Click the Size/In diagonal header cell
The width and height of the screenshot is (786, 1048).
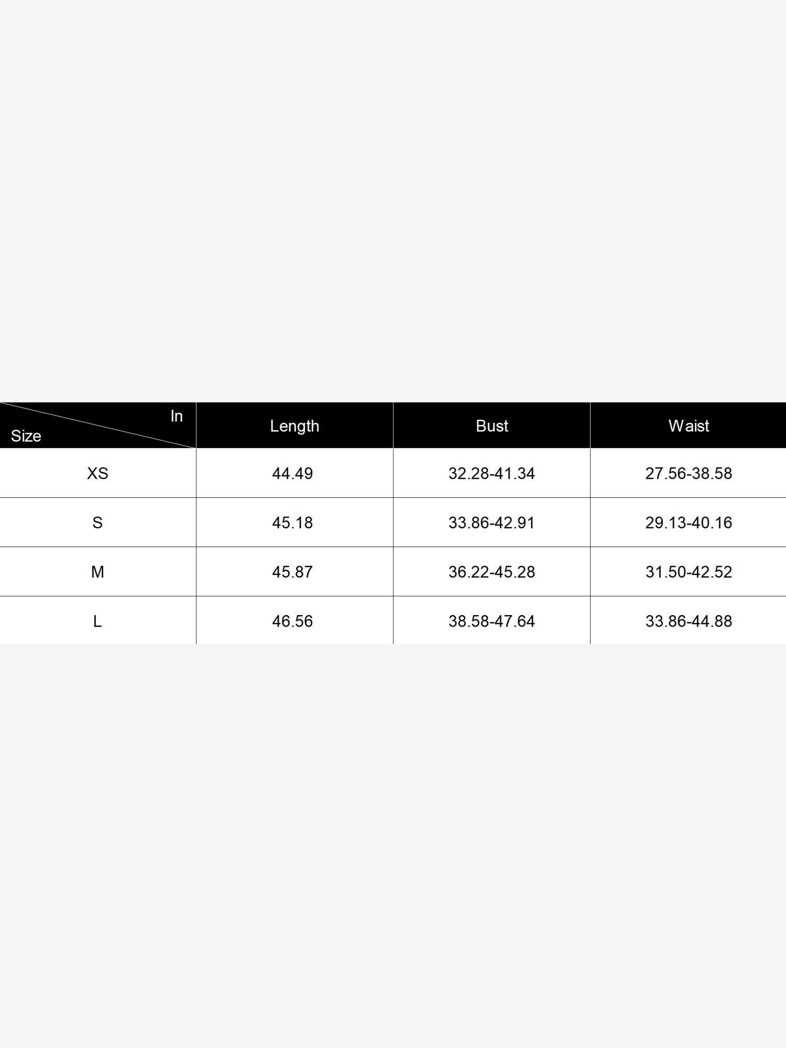pyautogui.click(x=98, y=425)
